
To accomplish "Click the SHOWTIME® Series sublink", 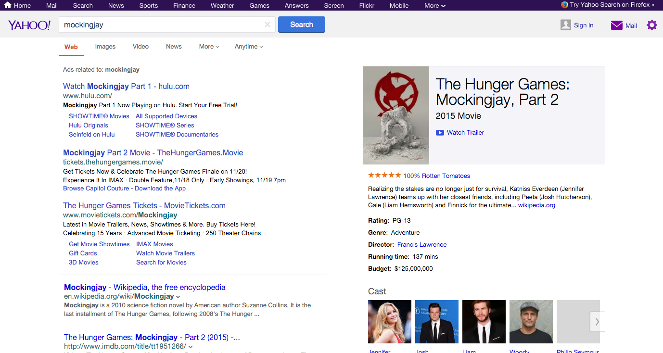I will [165, 126].
